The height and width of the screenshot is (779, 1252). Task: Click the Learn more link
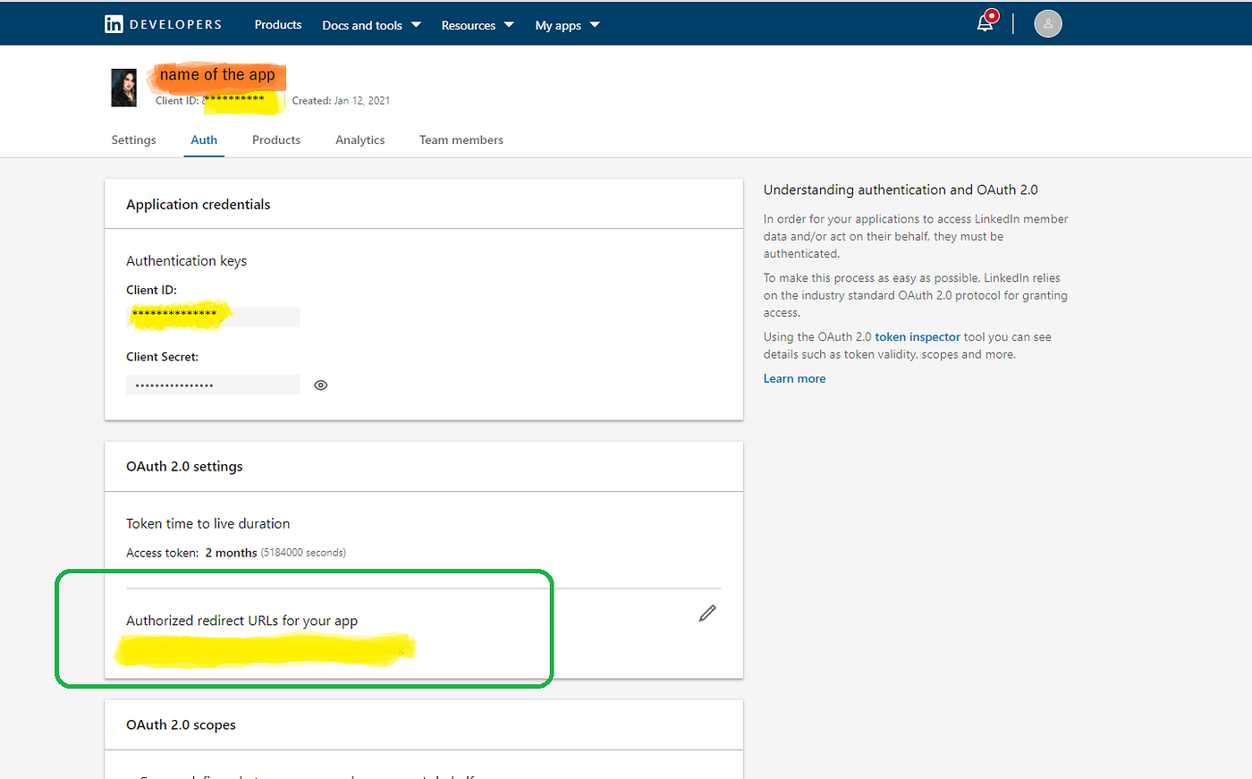point(794,378)
